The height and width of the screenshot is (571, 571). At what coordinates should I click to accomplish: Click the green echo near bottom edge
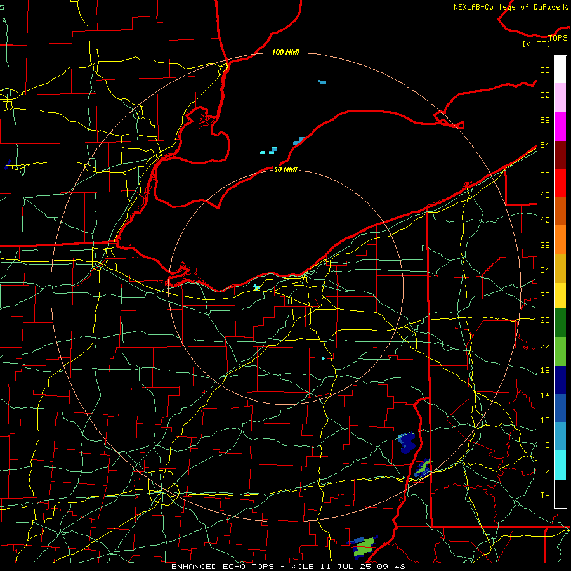(364, 547)
